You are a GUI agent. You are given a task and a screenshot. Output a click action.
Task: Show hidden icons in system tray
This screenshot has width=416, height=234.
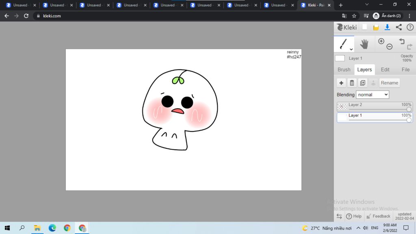(358, 228)
